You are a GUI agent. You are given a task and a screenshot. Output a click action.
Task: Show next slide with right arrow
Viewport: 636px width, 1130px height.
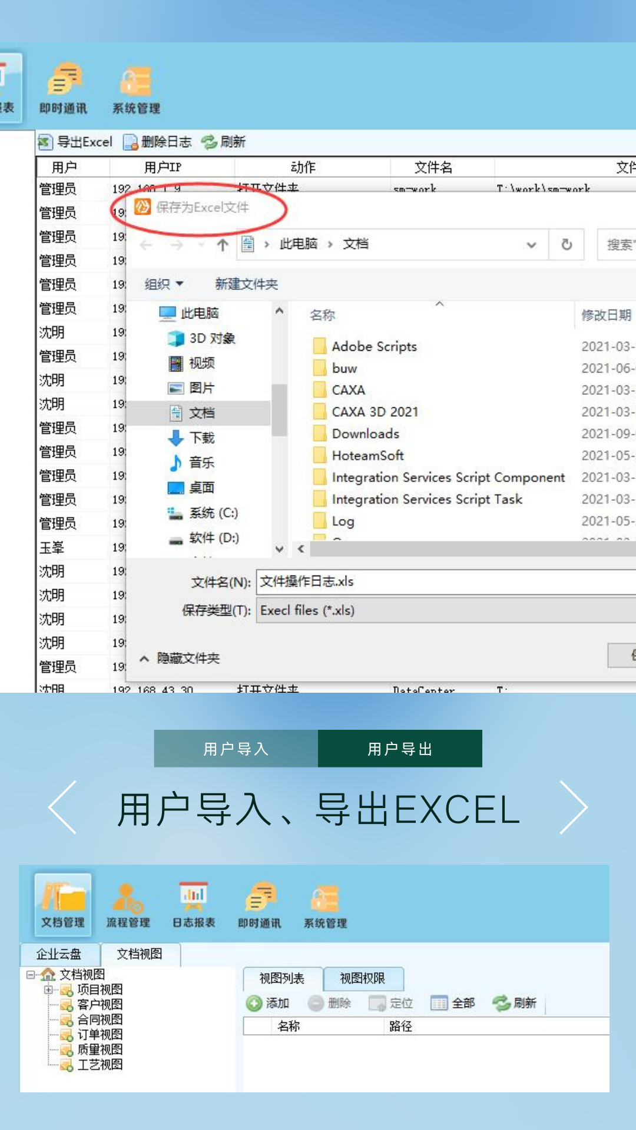pos(573,807)
